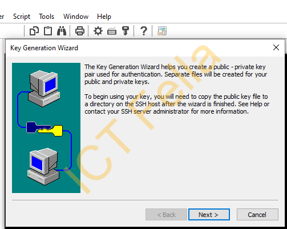This screenshot has width=287, height=229.
Task: Close the Key Generation Wizard dialog
Action: coord(276,47)
